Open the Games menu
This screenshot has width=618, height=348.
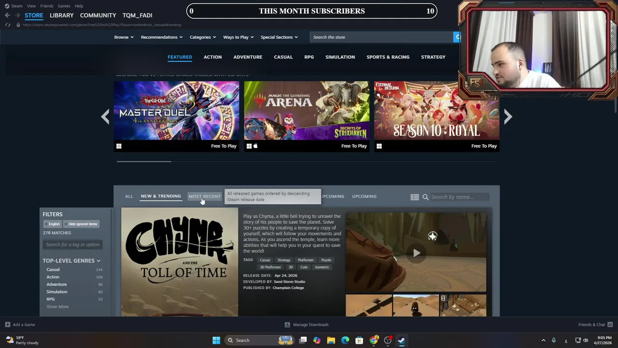click(x=64, y=6)
